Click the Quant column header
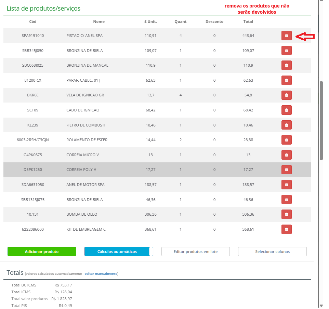The height and width of the screenshot is (309, 329). (x=181, y=22)
